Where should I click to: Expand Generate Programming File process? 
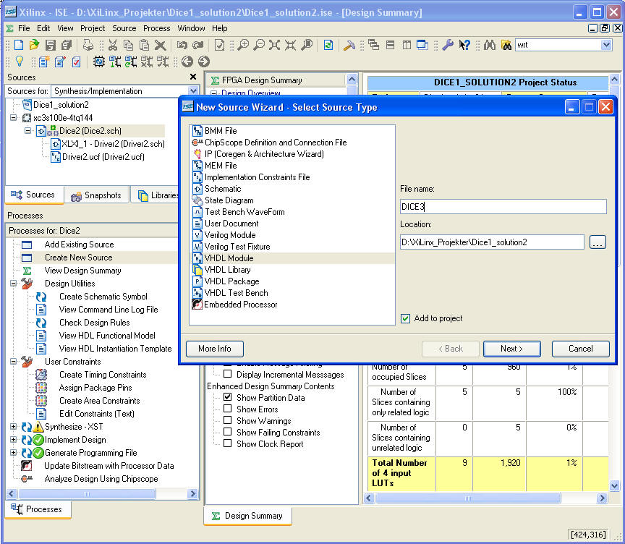click(14, 452)
